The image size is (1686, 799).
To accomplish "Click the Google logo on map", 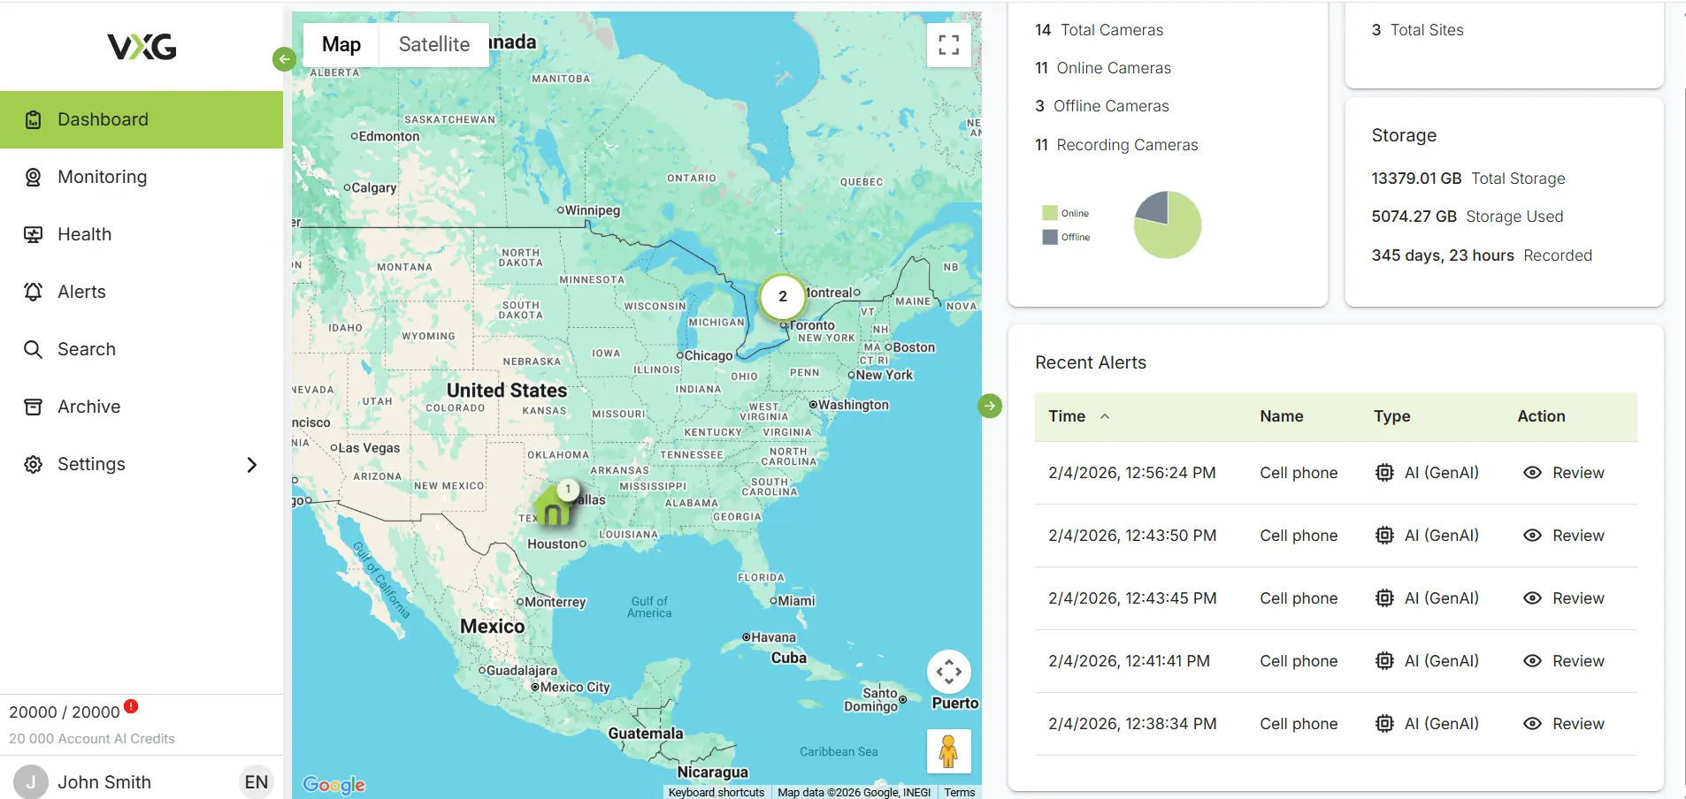I will click(x=333, y=785).
